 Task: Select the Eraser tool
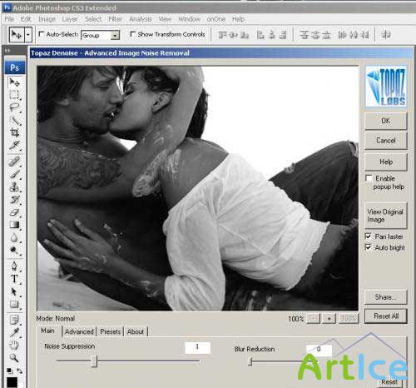14,212
